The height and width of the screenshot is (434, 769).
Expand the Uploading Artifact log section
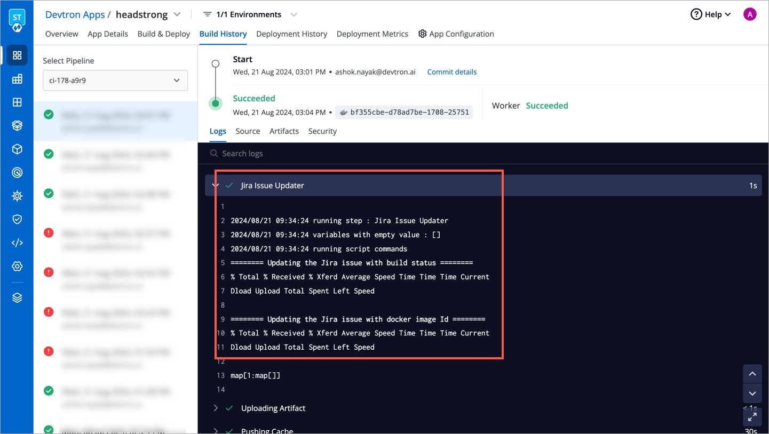(216, 408)
